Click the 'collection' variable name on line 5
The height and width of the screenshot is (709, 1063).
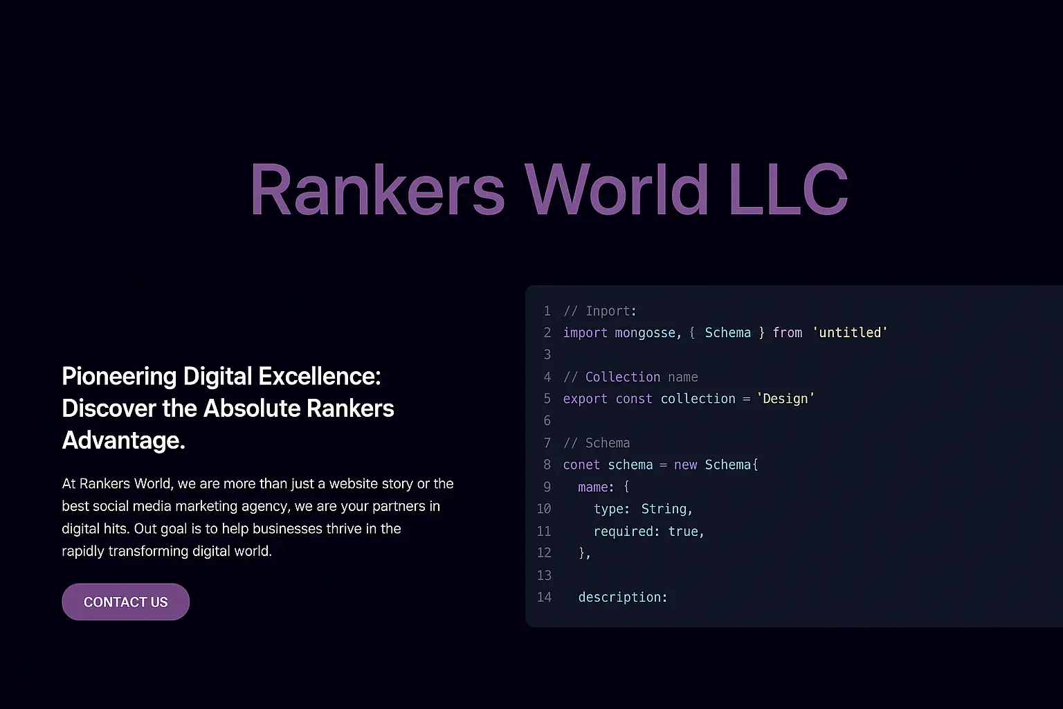pos(698,399)
